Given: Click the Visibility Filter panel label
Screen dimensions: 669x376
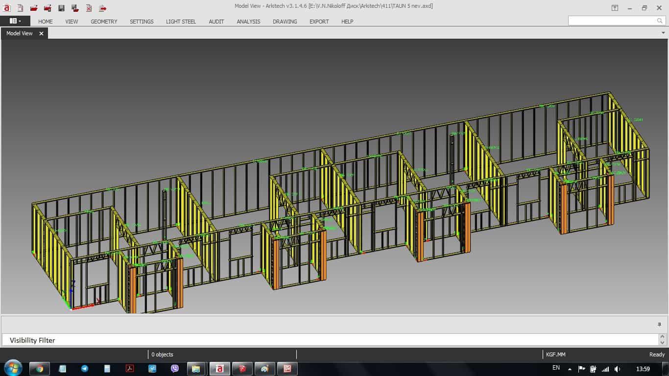Looking at the screenshot, I should pos(32,340).
